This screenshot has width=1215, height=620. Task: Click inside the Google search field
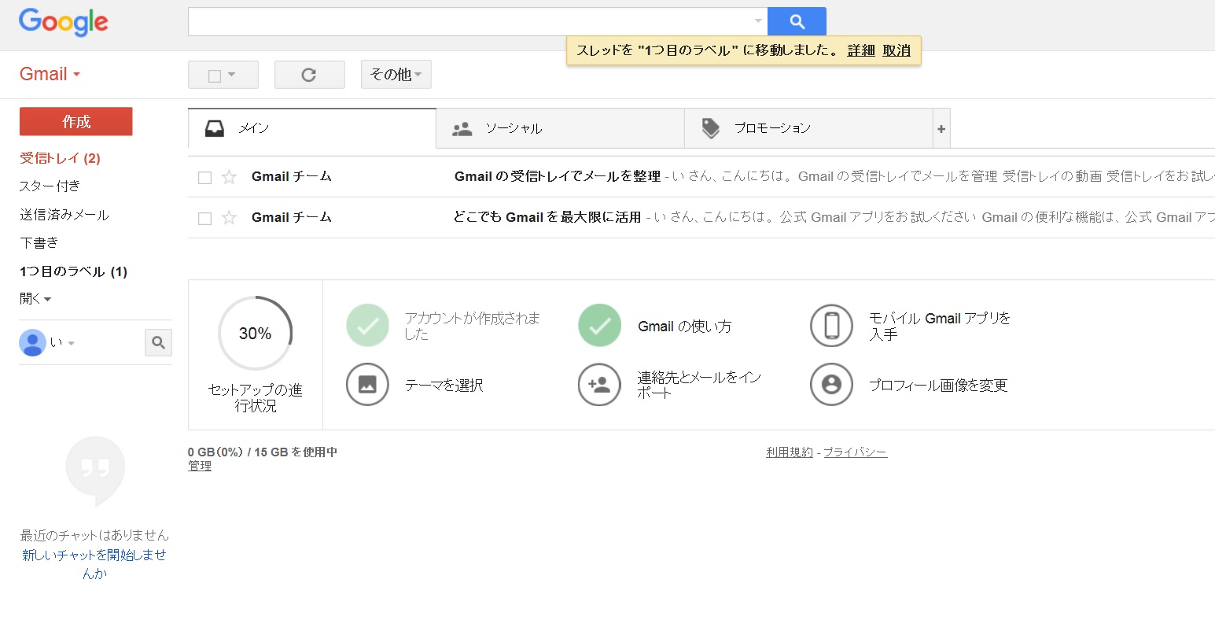[472, 21]
